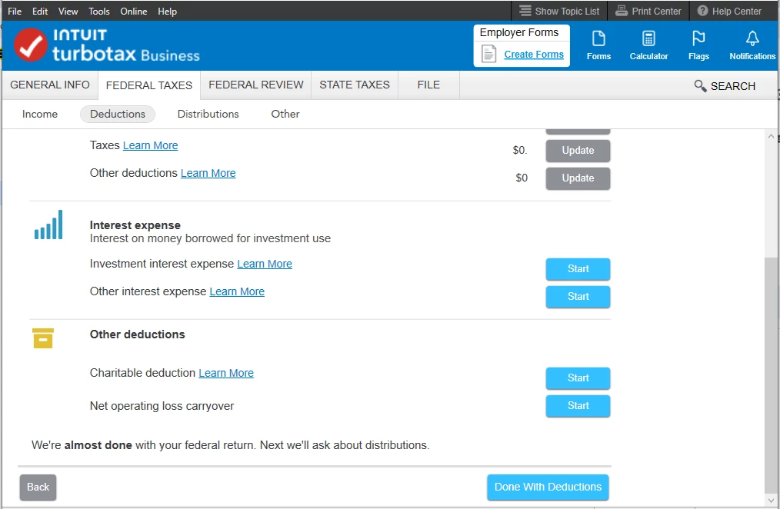Switch to the GENERAL INFO tab
The height and width of the screenshot is (509, 780).
50,85
